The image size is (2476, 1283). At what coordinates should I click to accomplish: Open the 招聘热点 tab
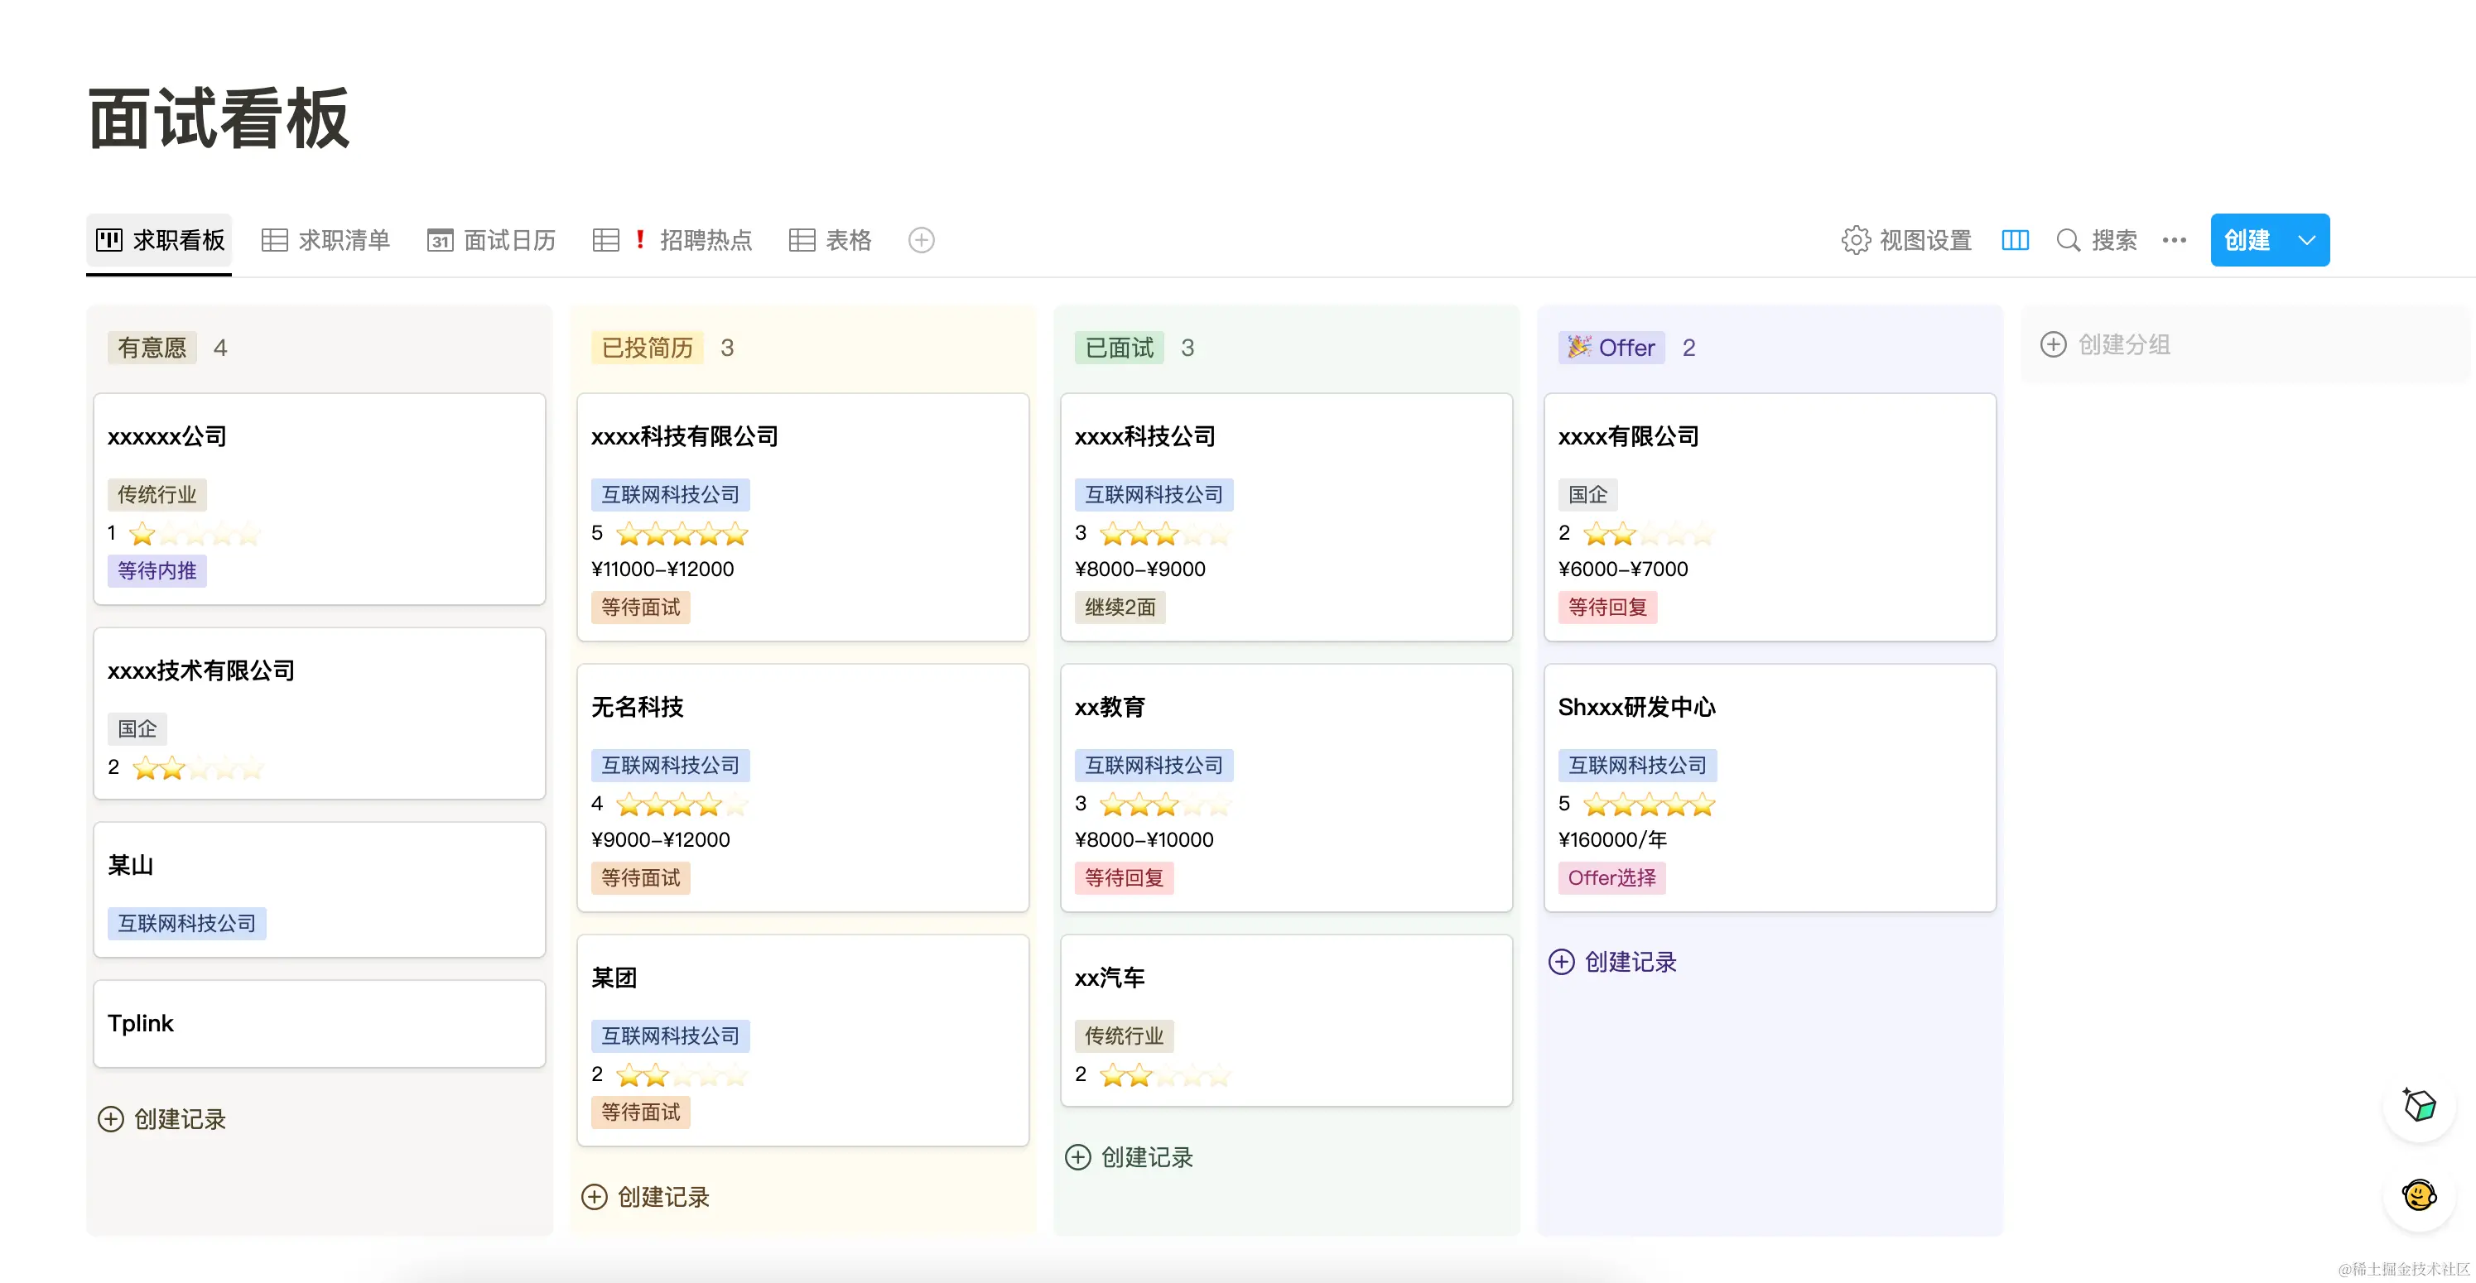click(x=672, y=240)
